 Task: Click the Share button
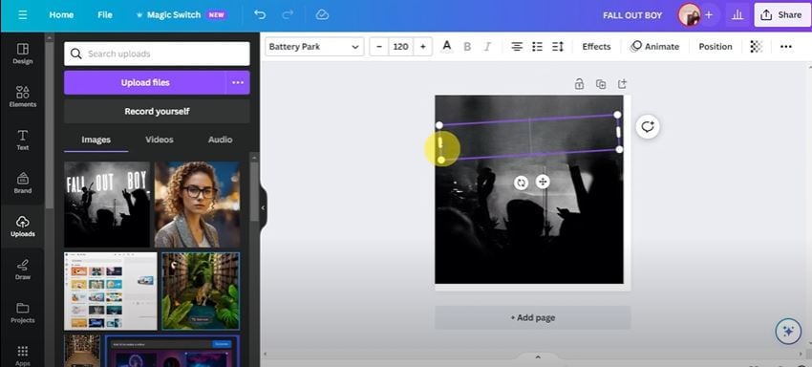782,15
